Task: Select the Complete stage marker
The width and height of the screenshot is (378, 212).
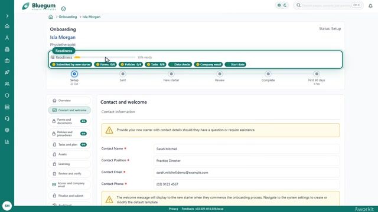Action: pyautogui.click(x=268, y=74)
